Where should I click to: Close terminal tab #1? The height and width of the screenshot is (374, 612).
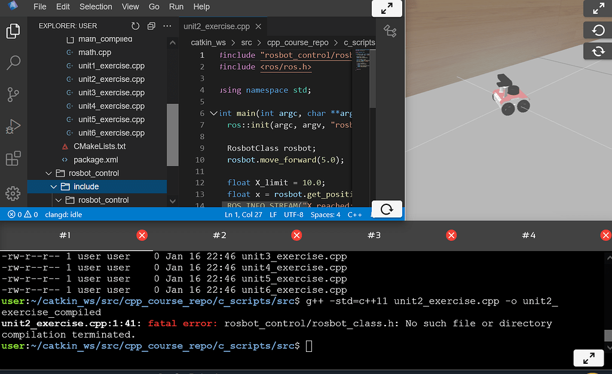pyautogui.click(x=142, y=235)
